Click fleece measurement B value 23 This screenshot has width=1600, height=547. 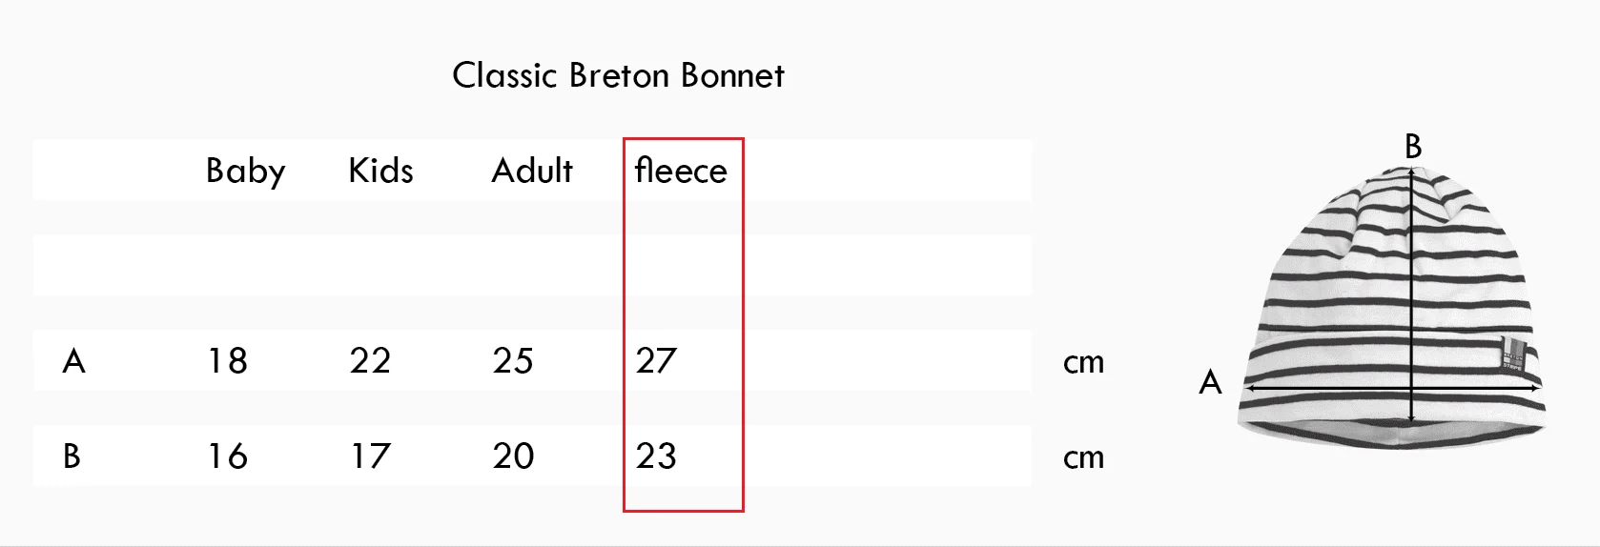coord(656,456)
